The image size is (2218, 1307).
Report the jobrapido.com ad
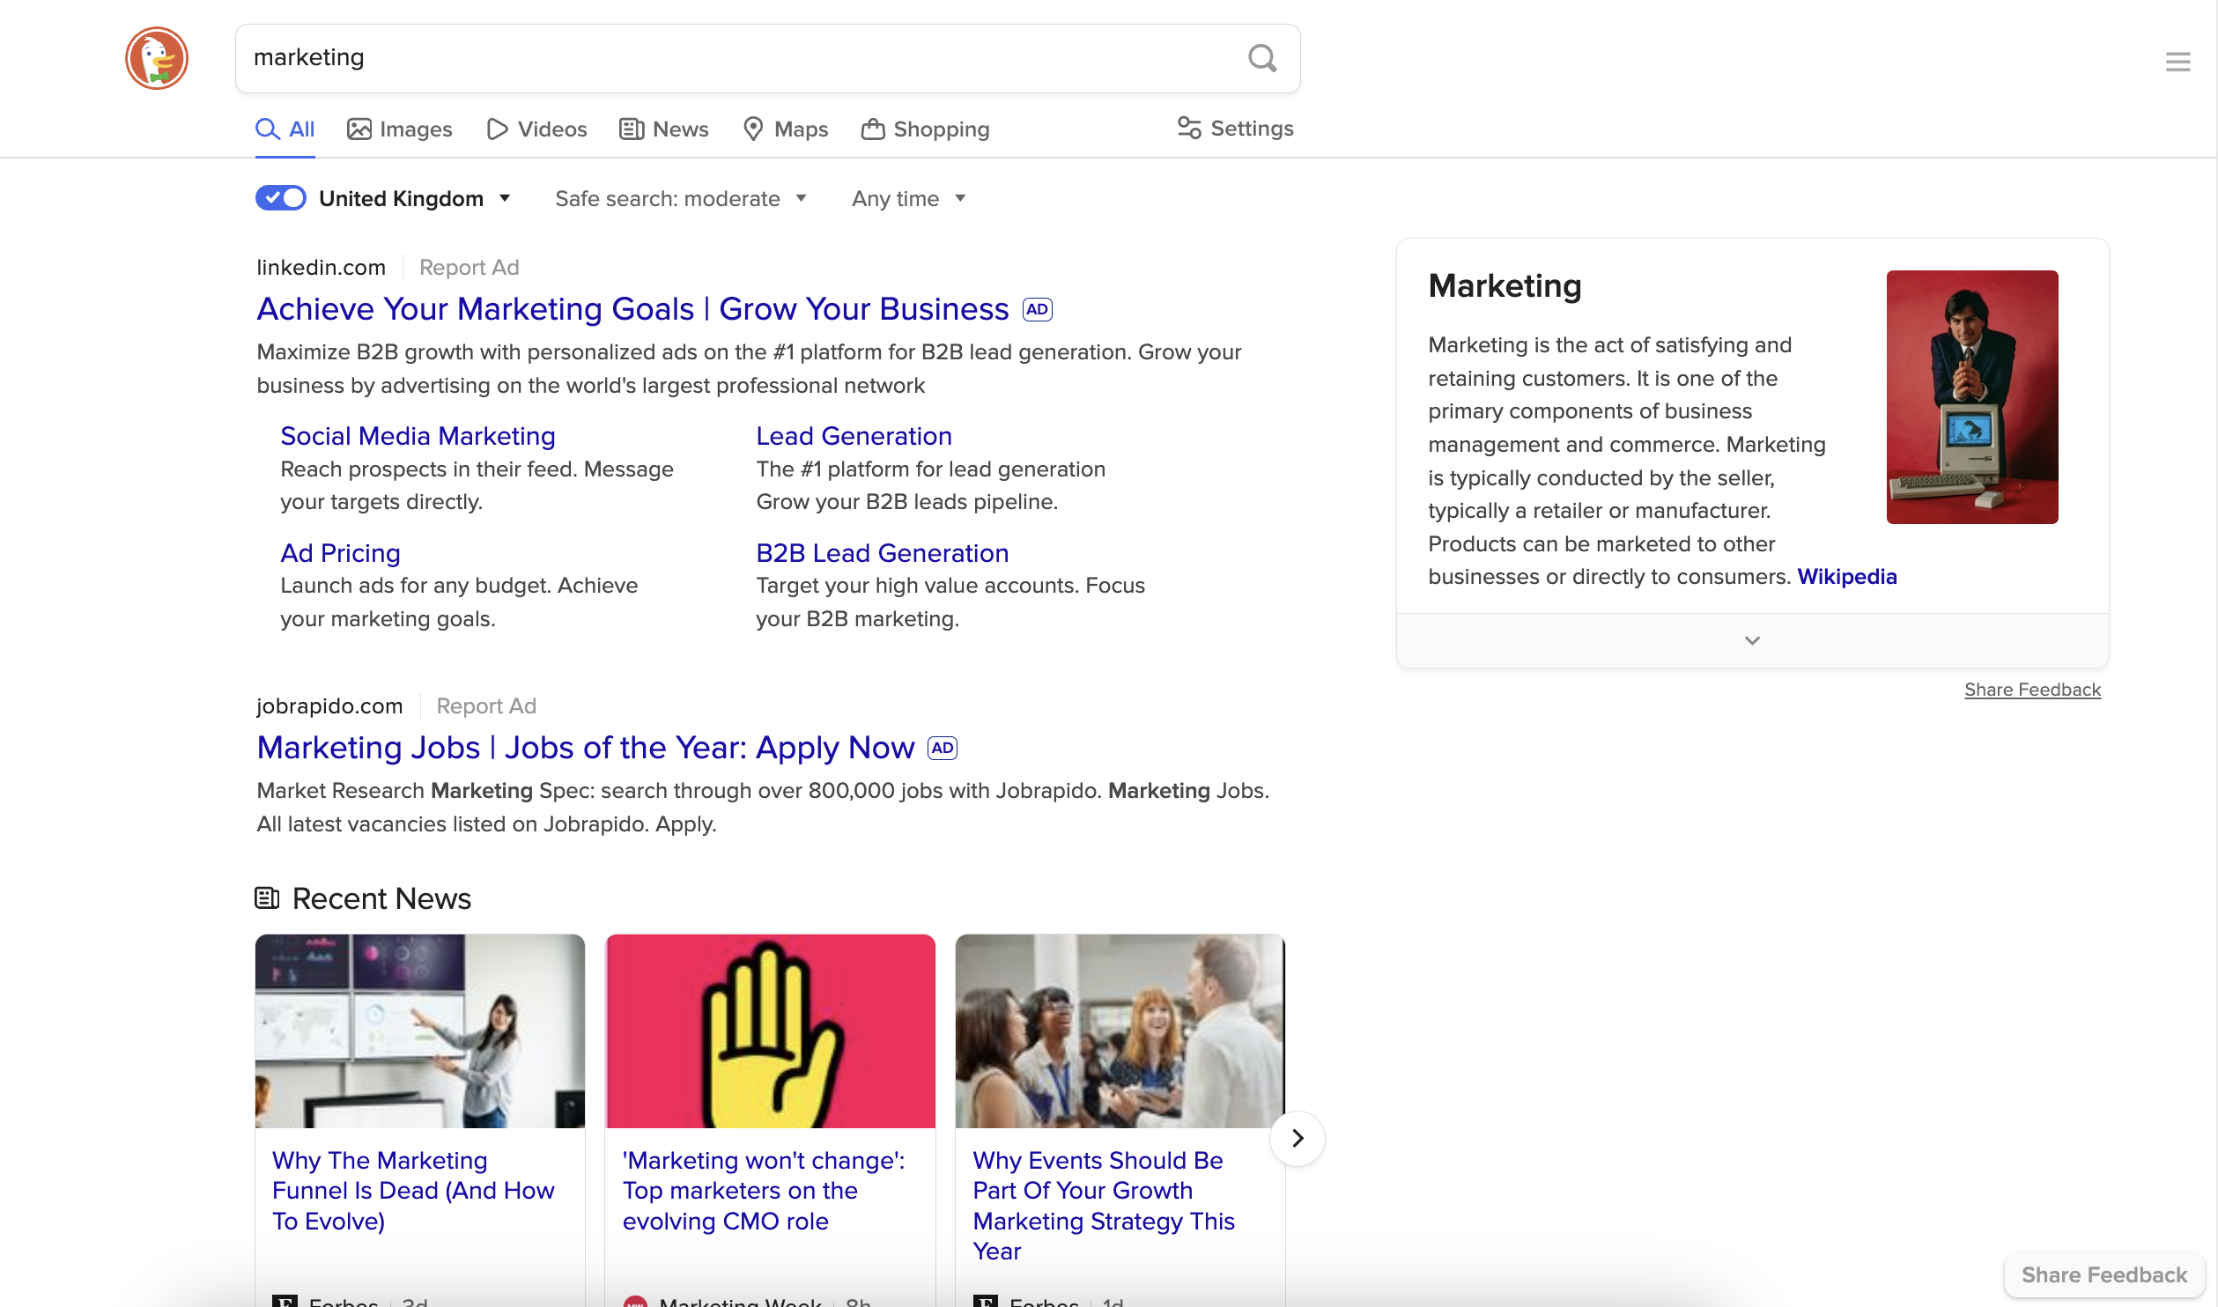pyautogui.click(x=486, y=705)
